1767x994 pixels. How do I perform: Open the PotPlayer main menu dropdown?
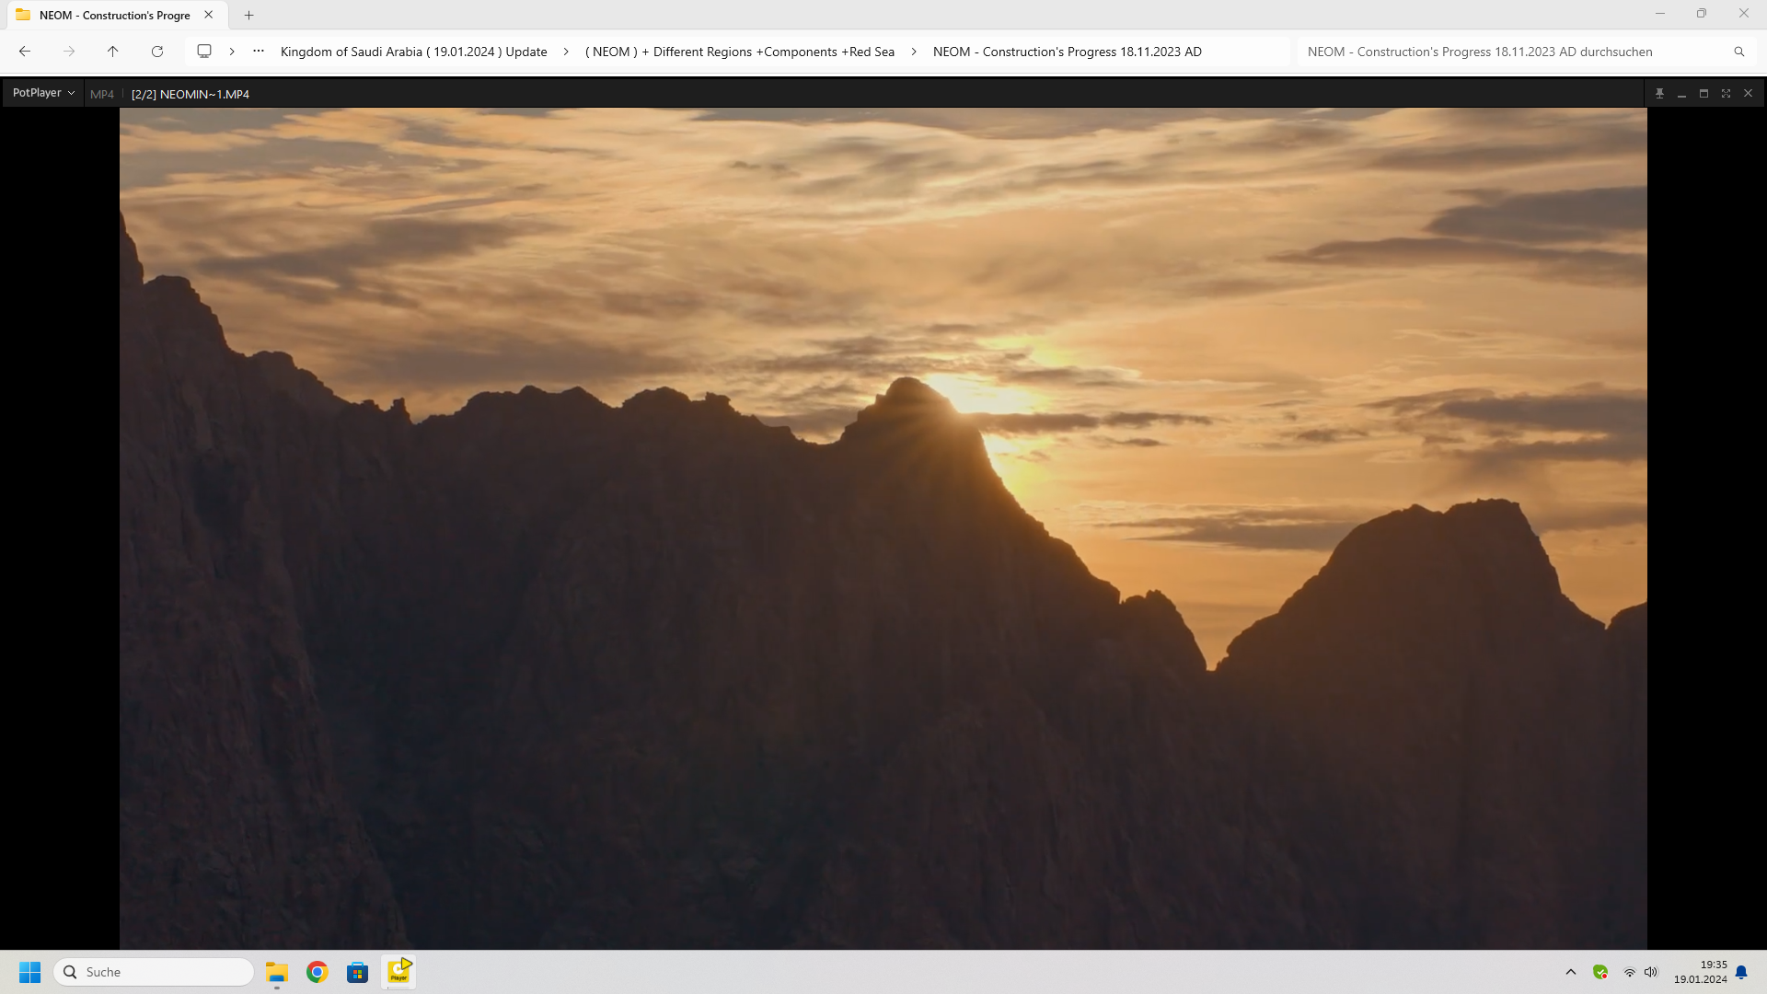[43, 93]
